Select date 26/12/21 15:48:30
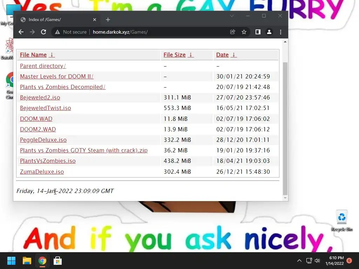Image resolution: width=359 pixels, height=269 pixels. tap(243, 172)
